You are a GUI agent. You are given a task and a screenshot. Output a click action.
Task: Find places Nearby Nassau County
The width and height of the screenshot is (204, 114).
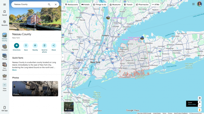[35, 45]
